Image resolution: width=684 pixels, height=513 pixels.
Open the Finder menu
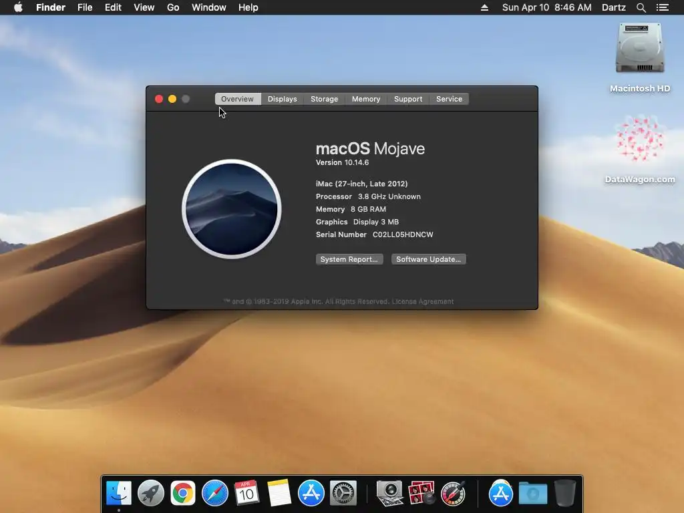51,7
